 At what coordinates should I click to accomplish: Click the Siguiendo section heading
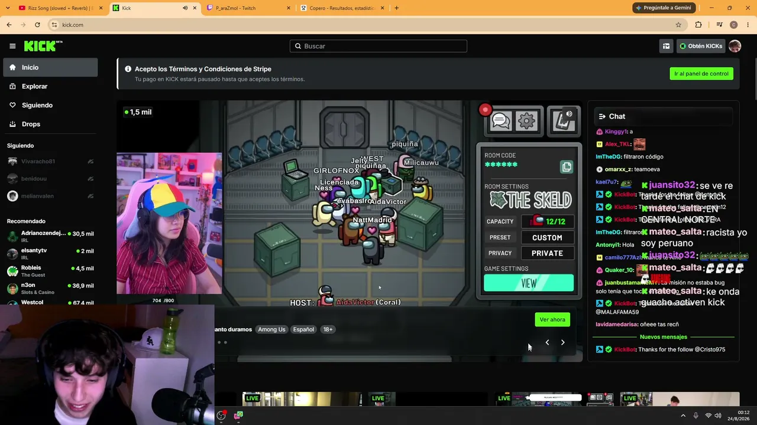pyautogui.click(x=20, y=146)
